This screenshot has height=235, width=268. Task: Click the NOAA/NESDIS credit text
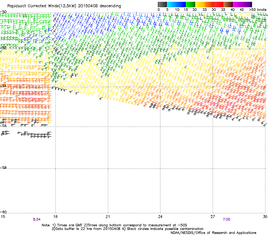(213, 233)
